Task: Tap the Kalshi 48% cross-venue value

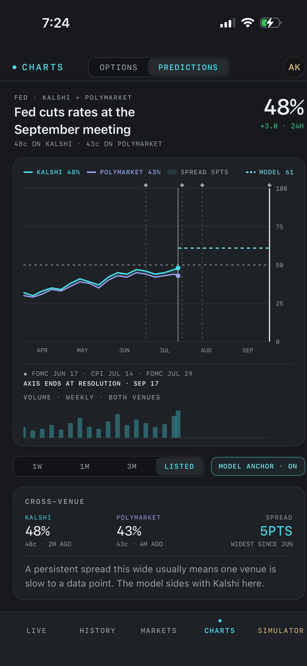Action: (38, 531)
